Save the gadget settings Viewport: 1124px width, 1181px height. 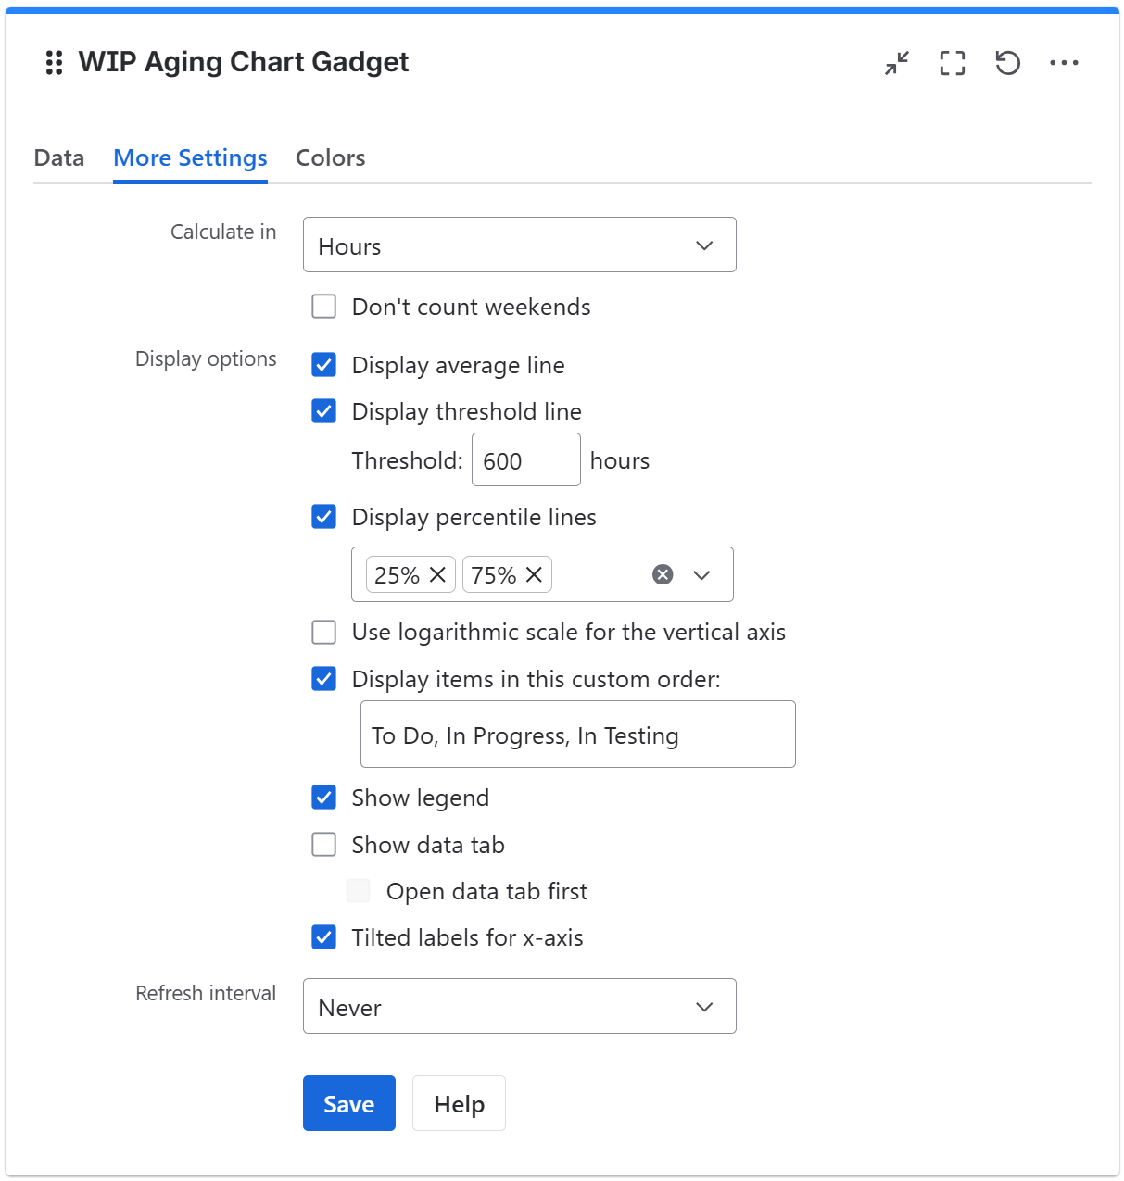click(348, 1103)
